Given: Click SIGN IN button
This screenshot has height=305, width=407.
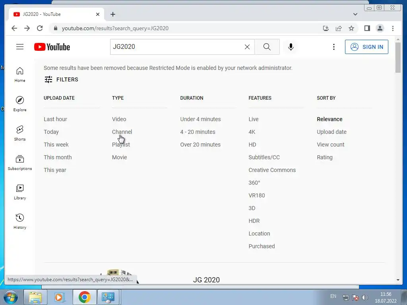Looking at the screenshot, I should (366, 47).
